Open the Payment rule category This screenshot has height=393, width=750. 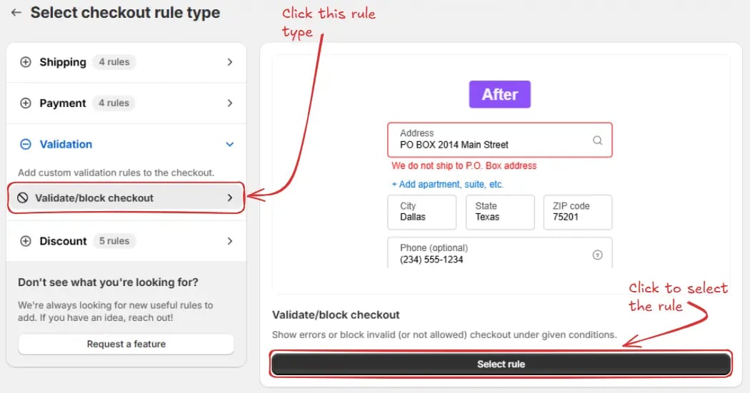point(126,103)
